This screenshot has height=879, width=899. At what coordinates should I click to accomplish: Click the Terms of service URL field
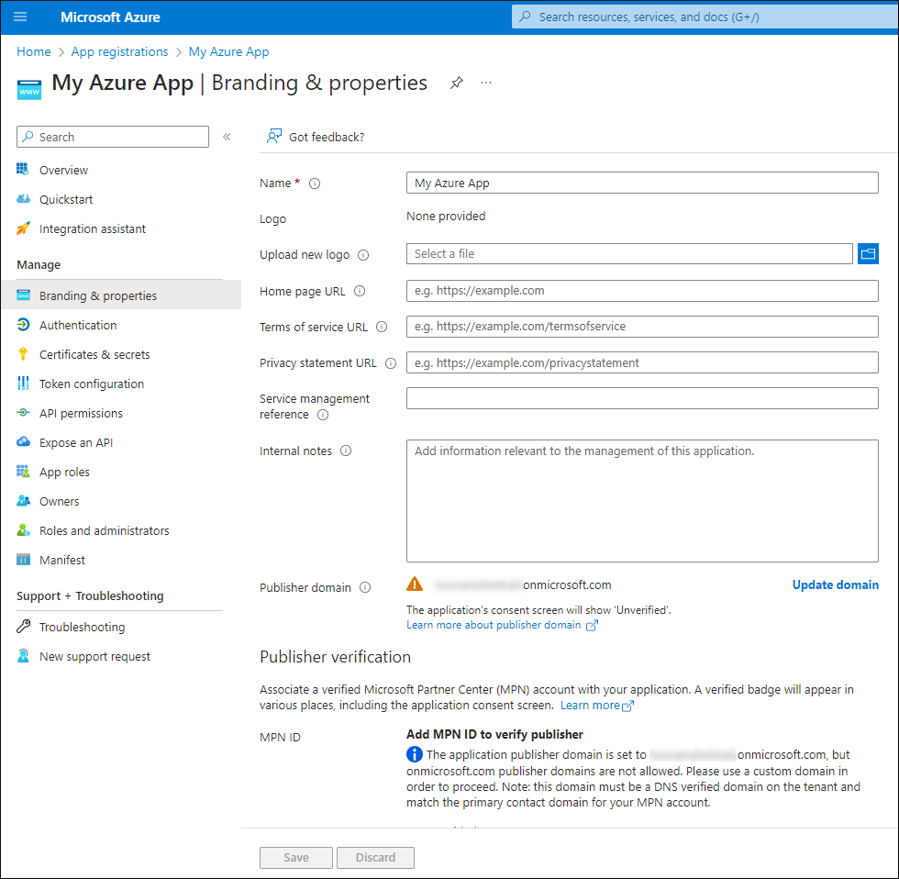pyautogui.click(x=642, y=327)
